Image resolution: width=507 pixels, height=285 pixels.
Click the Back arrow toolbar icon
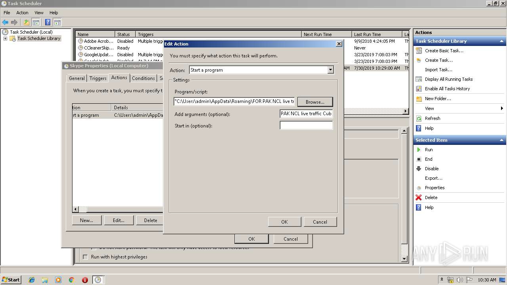[x=5, y=22]
